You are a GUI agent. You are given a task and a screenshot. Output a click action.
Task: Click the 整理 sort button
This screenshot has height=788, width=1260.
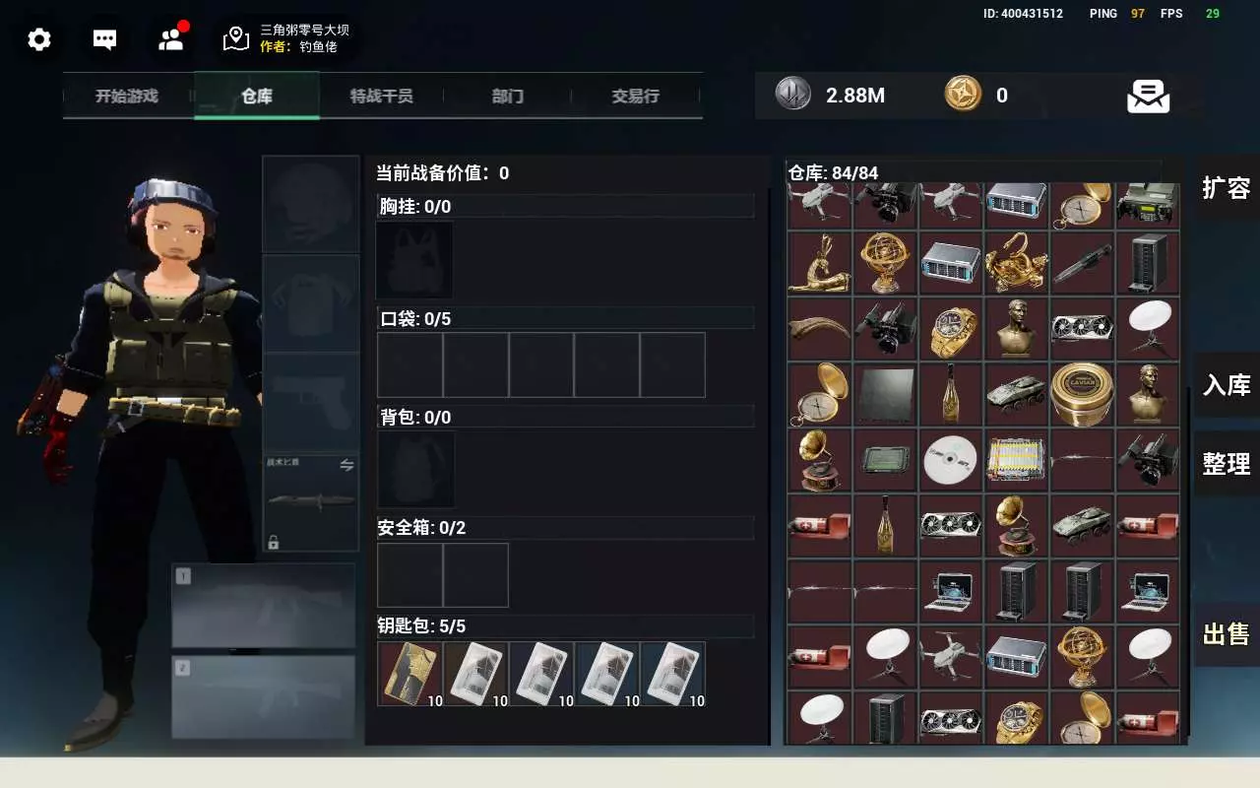tap(1227, 463)
